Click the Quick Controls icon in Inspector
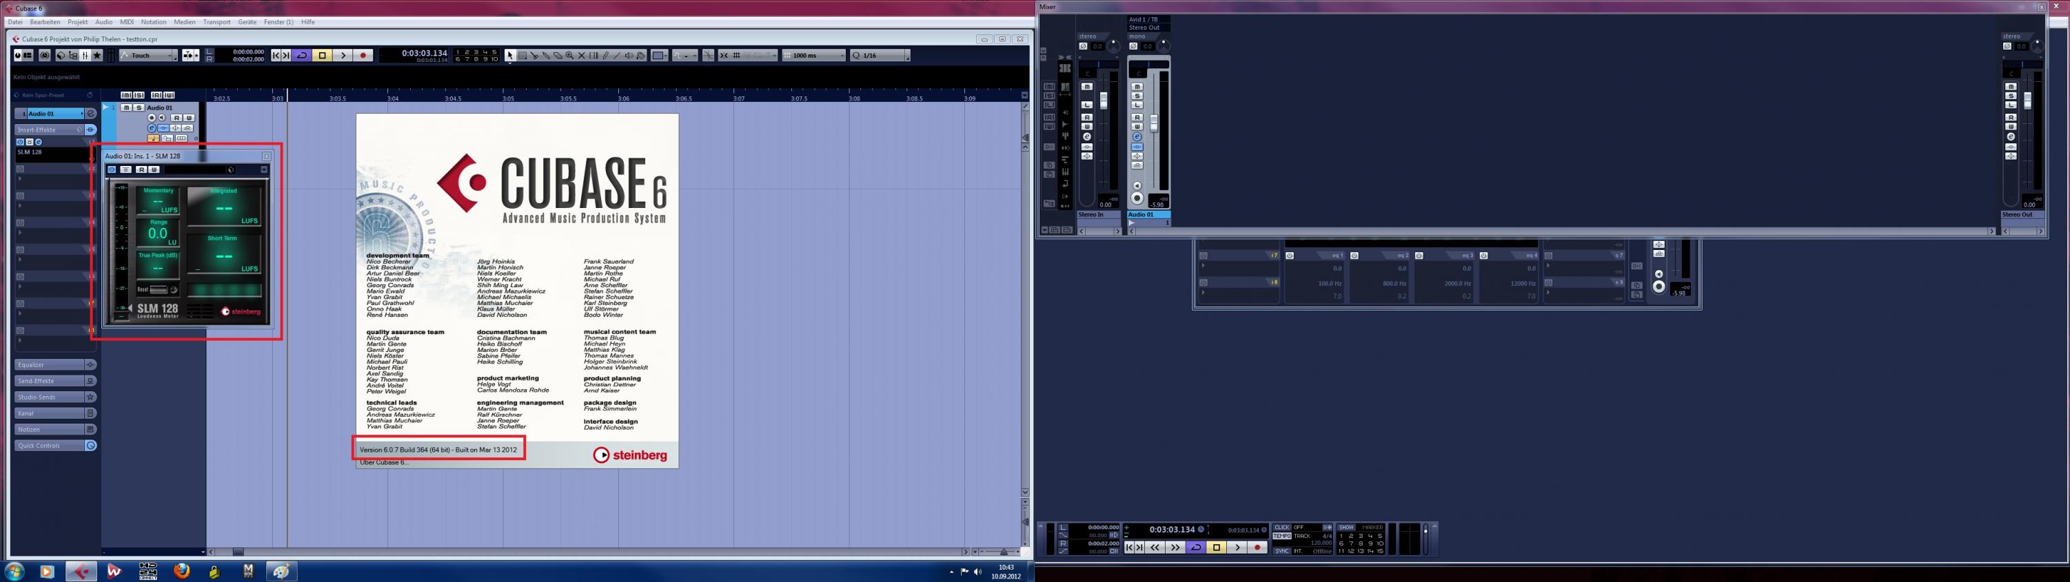Image resolution: width=2070 pixels, height=582 pixels. point(91,446)
